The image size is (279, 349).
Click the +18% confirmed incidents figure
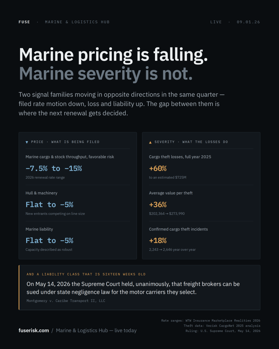click(158, 241)
